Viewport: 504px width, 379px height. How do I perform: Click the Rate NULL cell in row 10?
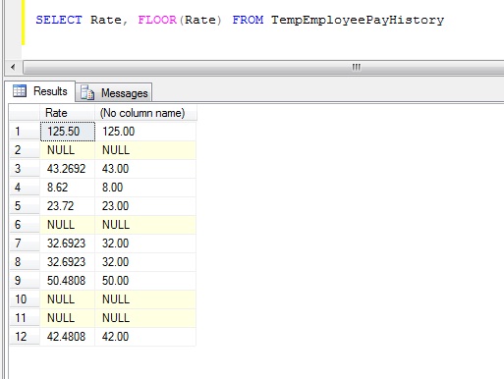[x=68, y=299]
